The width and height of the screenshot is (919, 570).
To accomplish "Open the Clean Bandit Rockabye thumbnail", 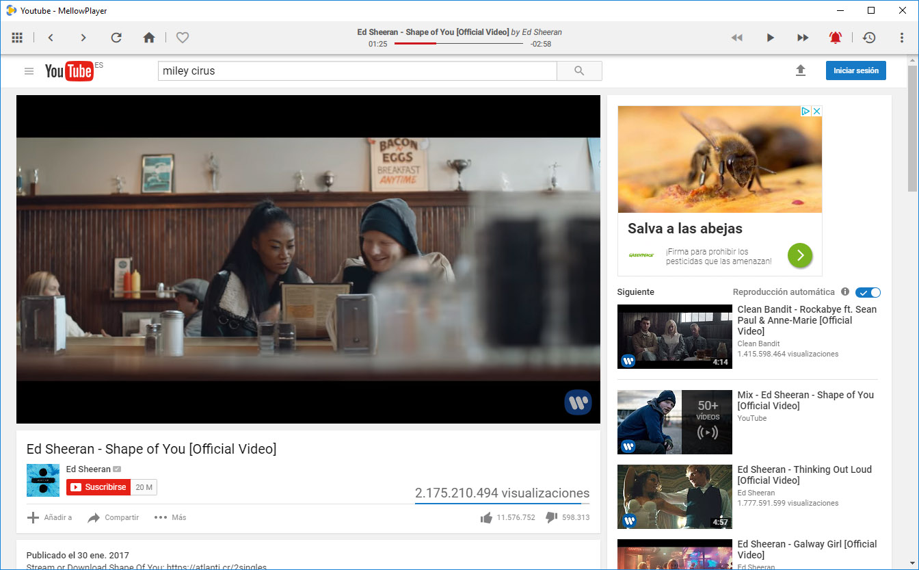I will click(x=675, y=337).
